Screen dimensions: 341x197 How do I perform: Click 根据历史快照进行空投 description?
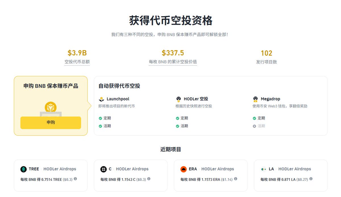pyautogui.click(x=194, y=106)
